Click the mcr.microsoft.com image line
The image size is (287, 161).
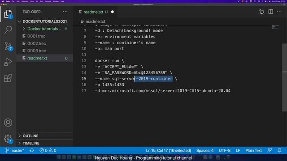pos(162,91)
